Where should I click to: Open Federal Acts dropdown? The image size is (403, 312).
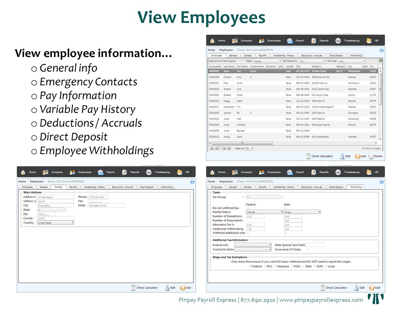[x=253, y=245]
